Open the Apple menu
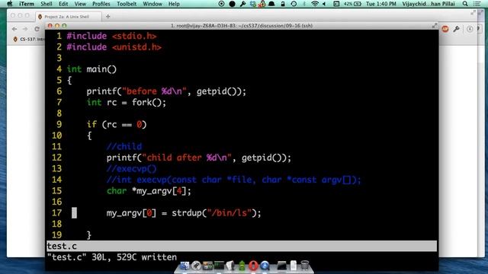The width and height of the screenshot is (488, 274). coord(10,4)
